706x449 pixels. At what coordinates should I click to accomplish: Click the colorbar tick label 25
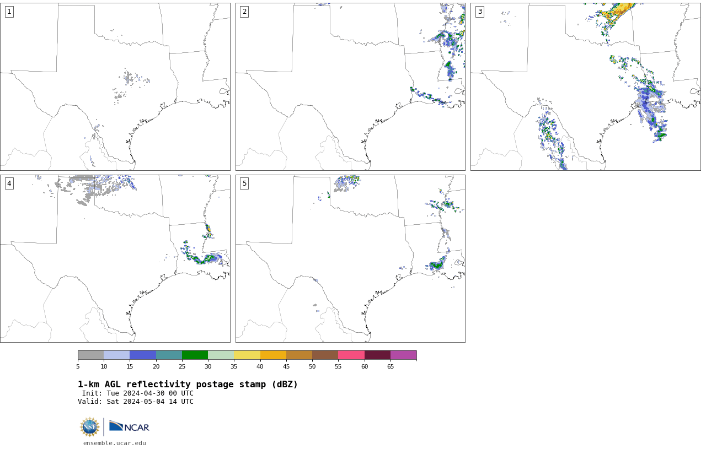pos(182,366)
